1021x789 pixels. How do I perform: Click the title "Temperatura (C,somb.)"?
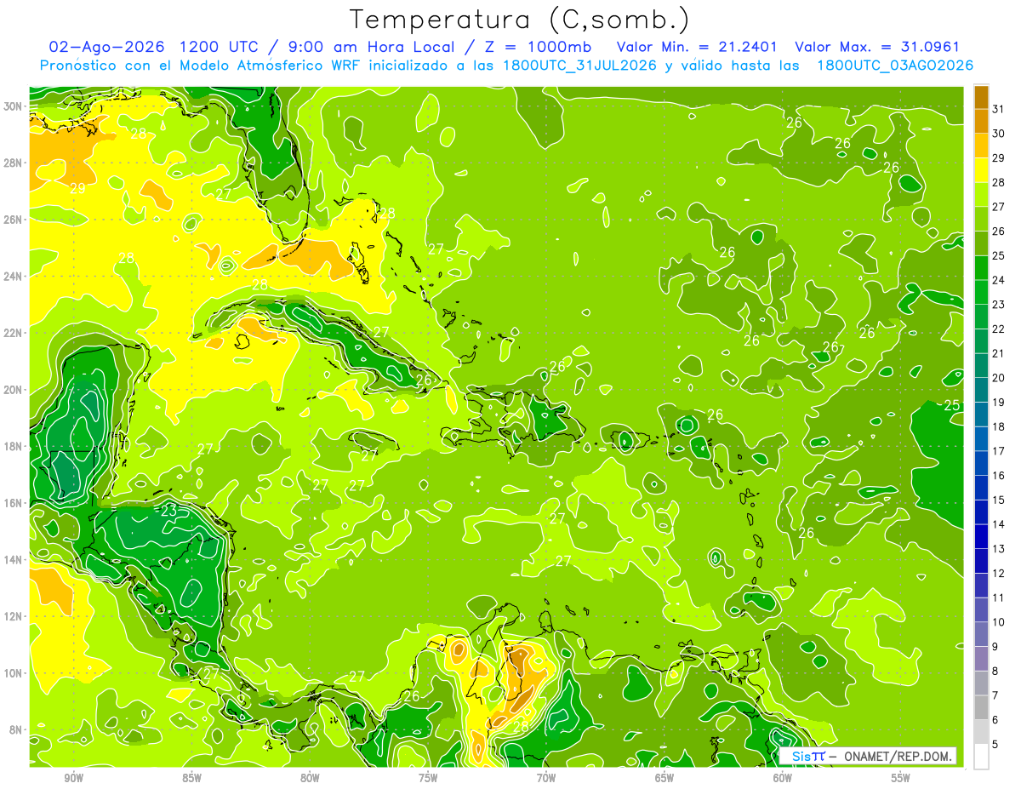tap(520, 20)
